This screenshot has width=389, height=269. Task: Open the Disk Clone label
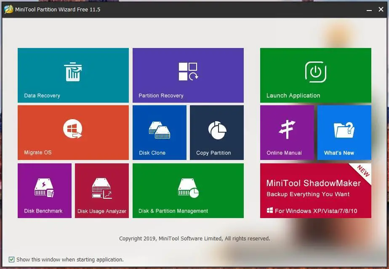click(x=152, y=153)
